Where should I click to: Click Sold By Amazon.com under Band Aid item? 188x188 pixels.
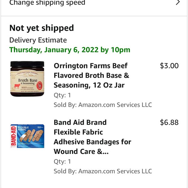tap(103, 171)
